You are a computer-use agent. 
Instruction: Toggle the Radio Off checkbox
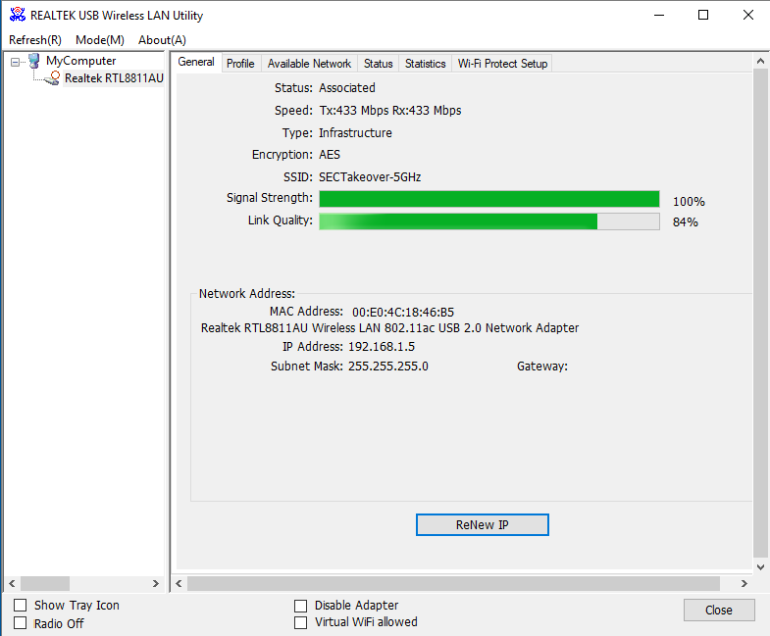pyautogui.click(x=21, y=622)
